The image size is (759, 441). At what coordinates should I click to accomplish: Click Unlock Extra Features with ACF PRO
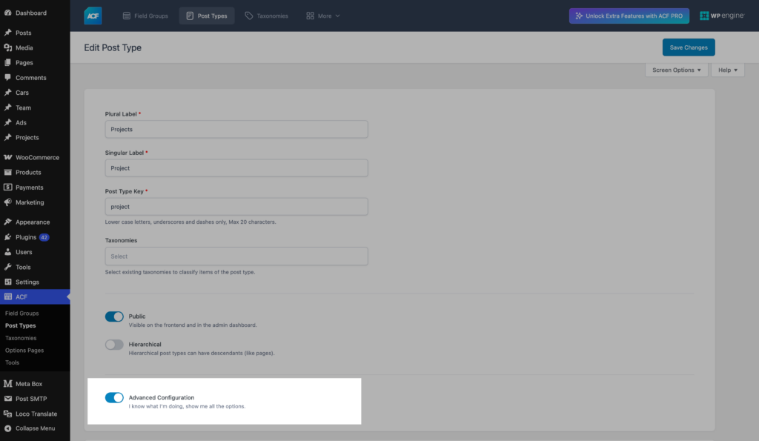point(629,16)
